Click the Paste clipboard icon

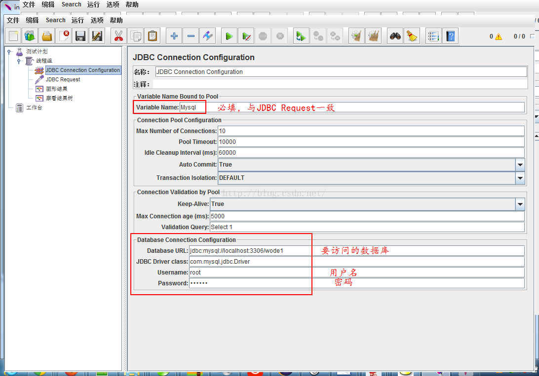[153, 35]
